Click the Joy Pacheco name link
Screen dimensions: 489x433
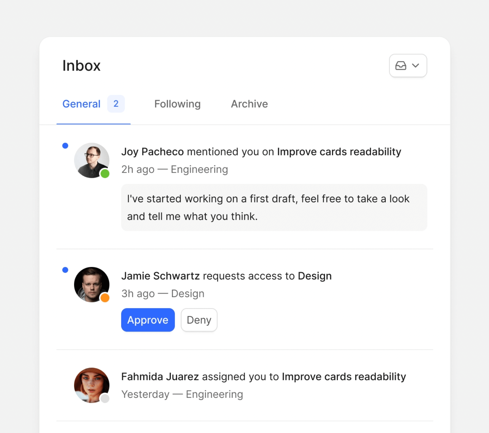(152, 152)
